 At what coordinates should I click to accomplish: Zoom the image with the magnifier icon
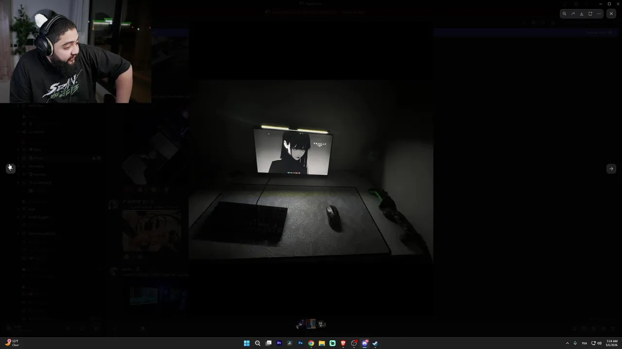pyautogui.click(x=564, y=14)
